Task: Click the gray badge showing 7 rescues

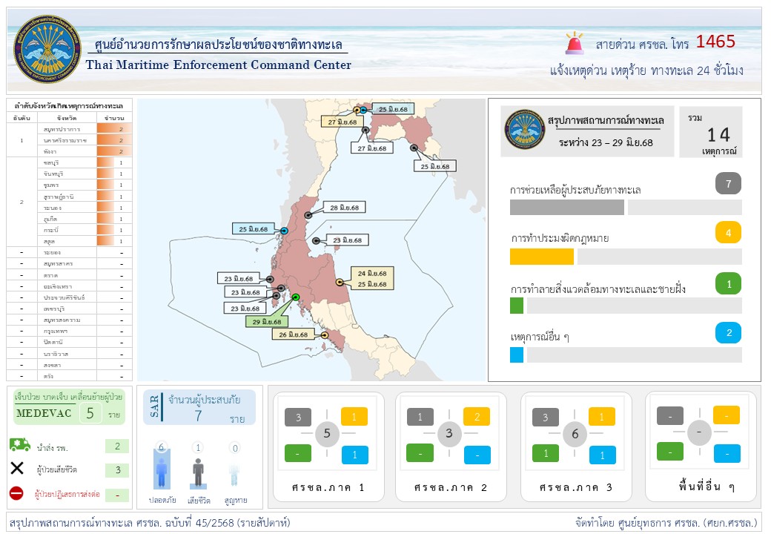Action: pyautogui.click(x=728, y=183)
